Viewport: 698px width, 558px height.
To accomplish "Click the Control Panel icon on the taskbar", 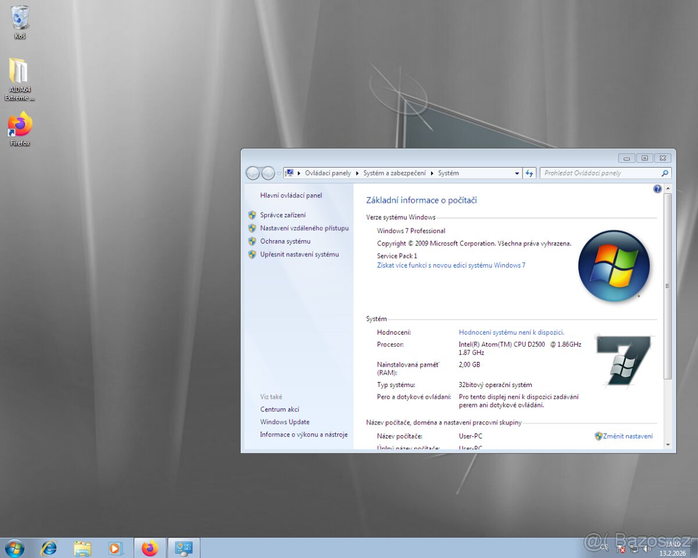I will (184, 548).
